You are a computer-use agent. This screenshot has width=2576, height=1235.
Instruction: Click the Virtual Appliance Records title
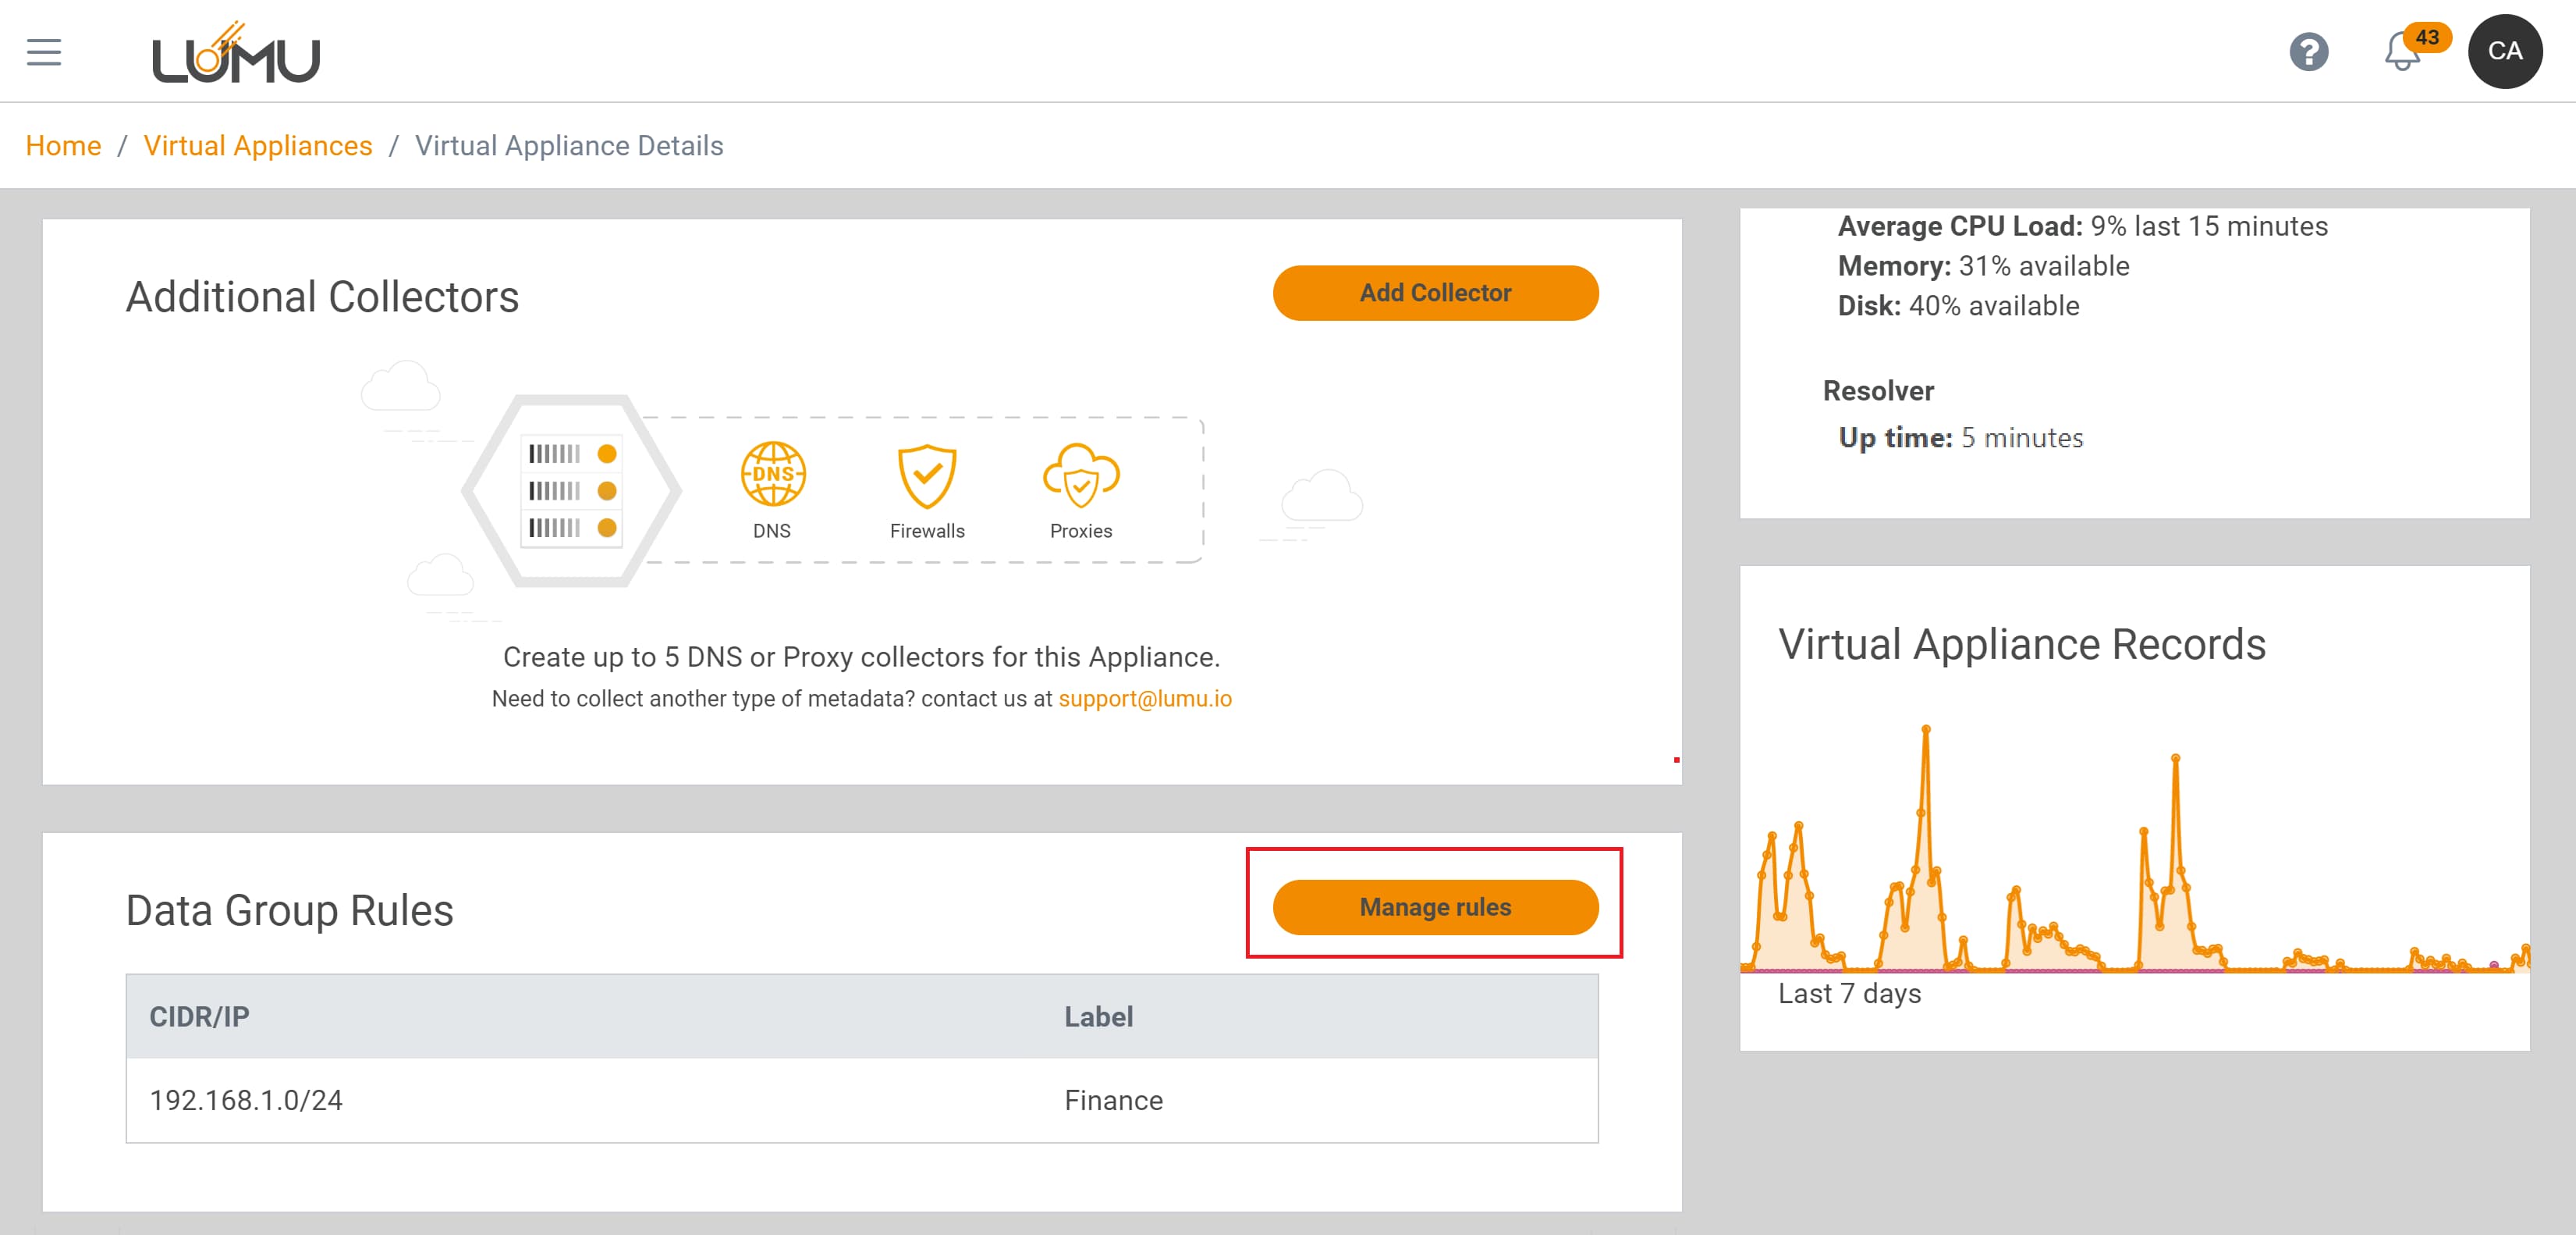[x=2022, y=646]
